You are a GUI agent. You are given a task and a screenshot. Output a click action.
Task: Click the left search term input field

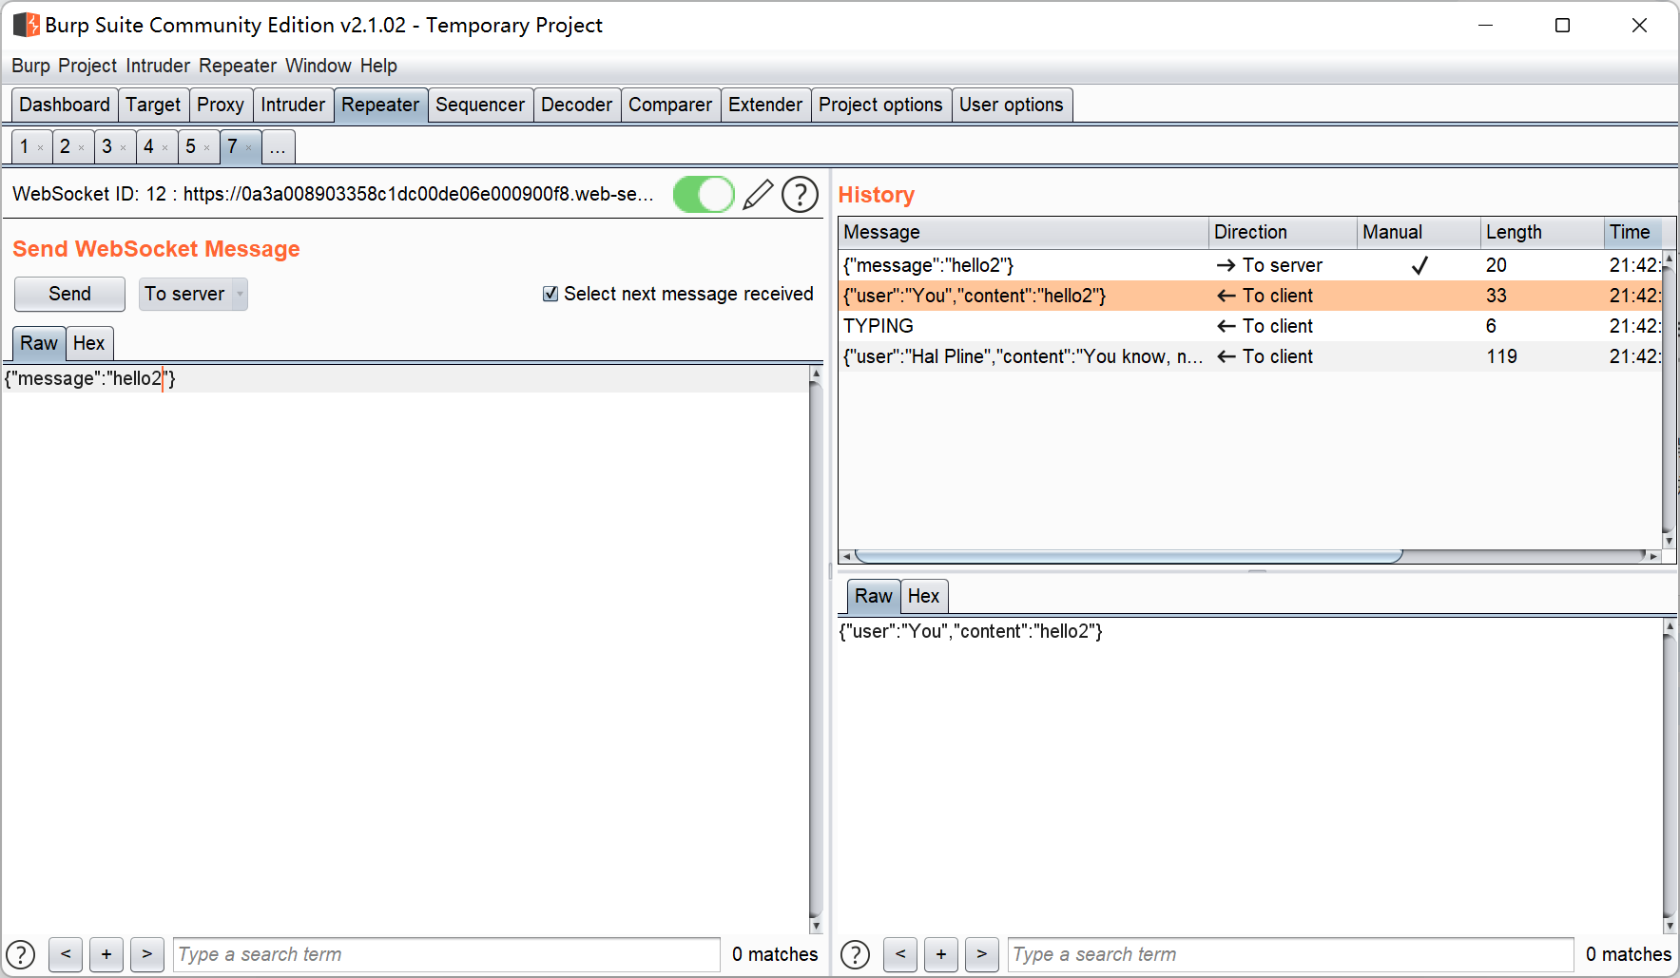(x=446, y=954)
